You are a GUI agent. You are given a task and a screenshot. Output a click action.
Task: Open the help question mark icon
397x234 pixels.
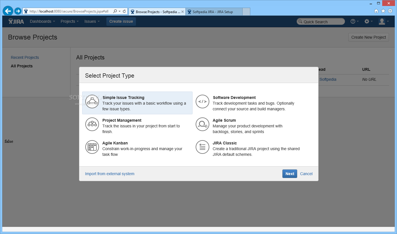pyautogui.click(x=353, y=21)
